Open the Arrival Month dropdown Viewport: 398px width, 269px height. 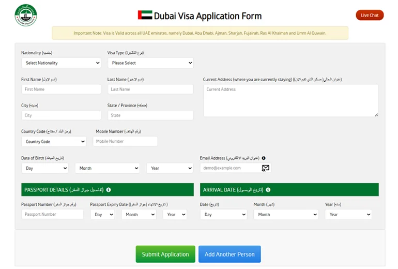point(286,215)
